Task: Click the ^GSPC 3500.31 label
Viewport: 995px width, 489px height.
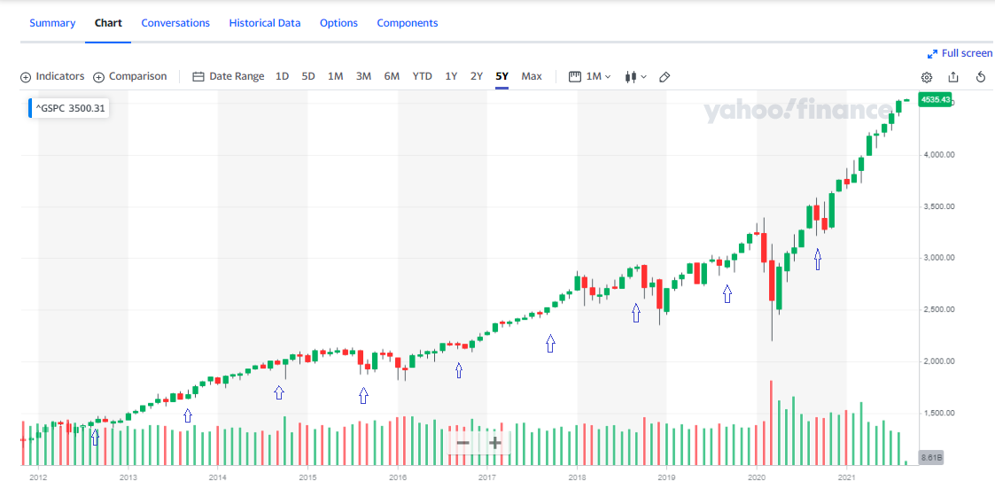Action: click(x=69, y=109)
